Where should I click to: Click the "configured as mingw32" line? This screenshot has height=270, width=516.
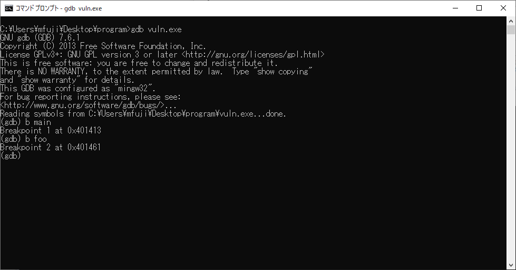(x=77, y=89)
